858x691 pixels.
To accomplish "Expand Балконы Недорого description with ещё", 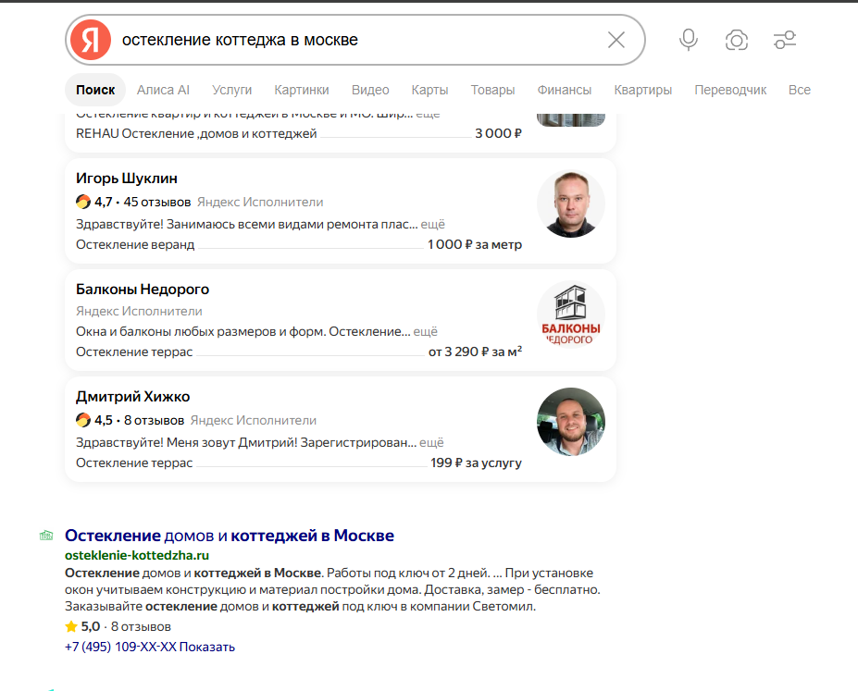I will [x=426, y=331].
